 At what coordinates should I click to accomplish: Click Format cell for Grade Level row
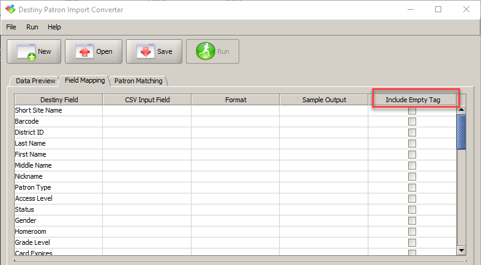pyautogui.click(x=235, y=242)
